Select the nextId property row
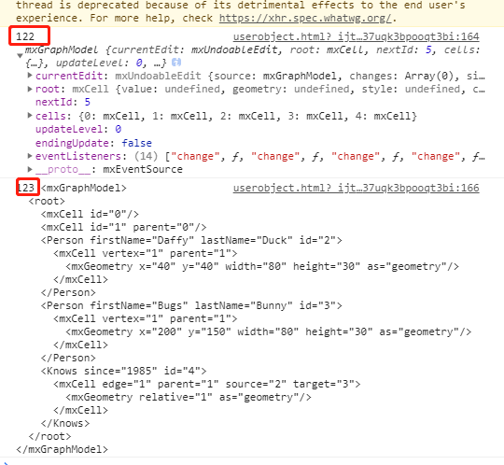504x465 pixels. pos(63,103)
